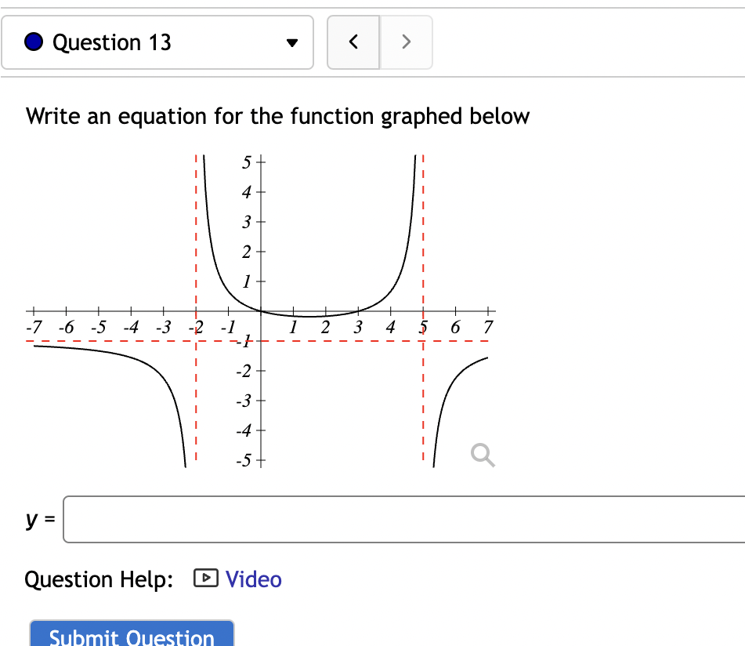Open the Video tutorial link

[x=252, y=579]
